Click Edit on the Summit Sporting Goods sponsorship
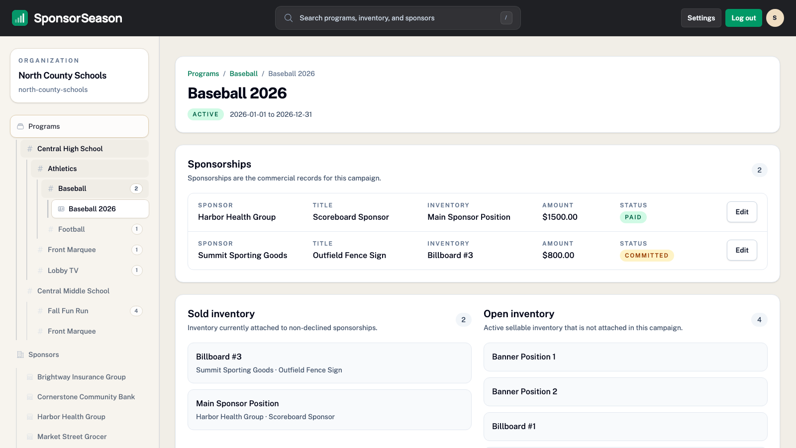The height and width of the screenshot is (448, 796). coord(742,250)
